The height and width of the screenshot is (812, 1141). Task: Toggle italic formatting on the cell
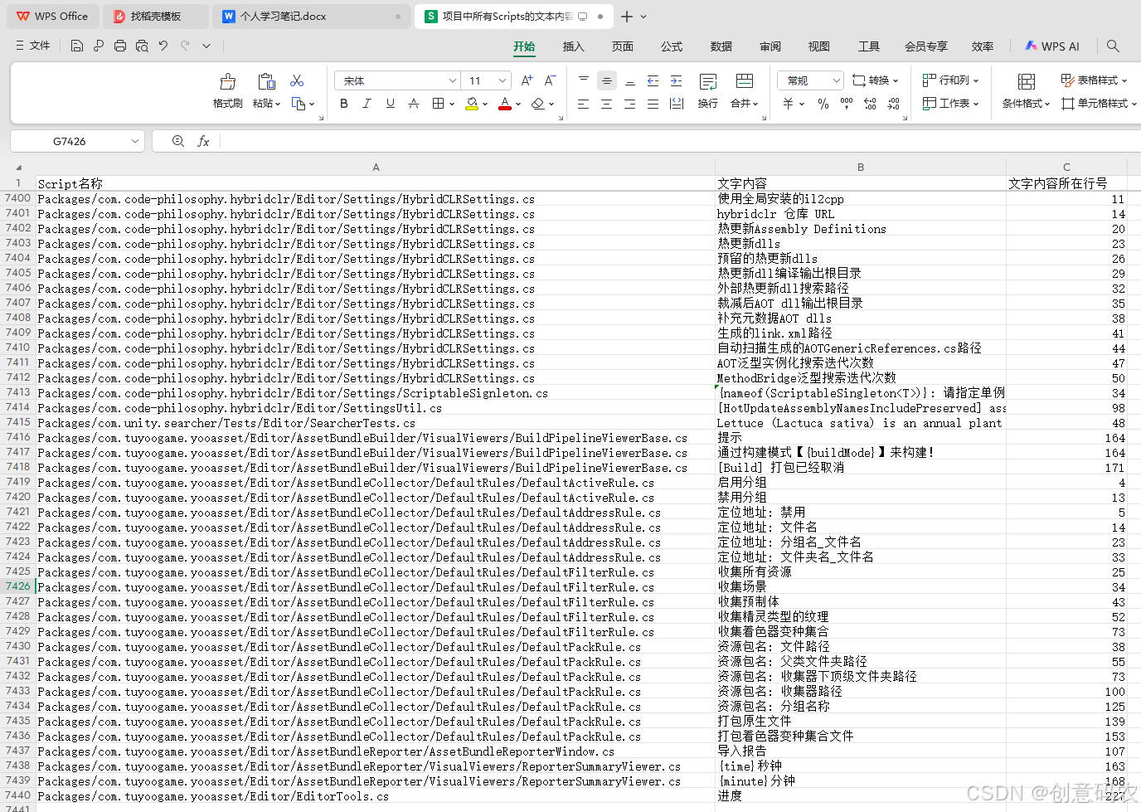366,103
